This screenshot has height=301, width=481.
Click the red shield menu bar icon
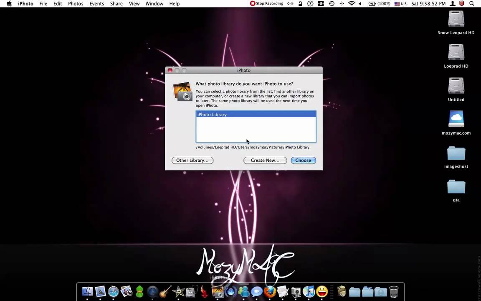[462, 4]
